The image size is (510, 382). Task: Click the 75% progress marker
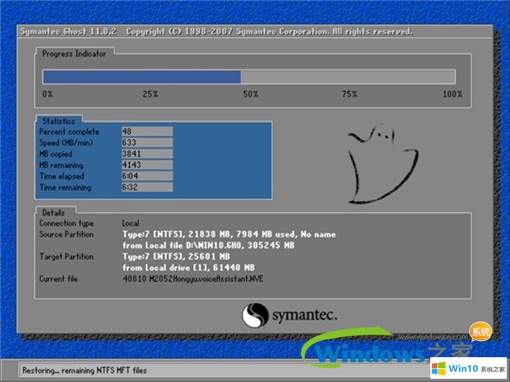click(x=349, y=94)
